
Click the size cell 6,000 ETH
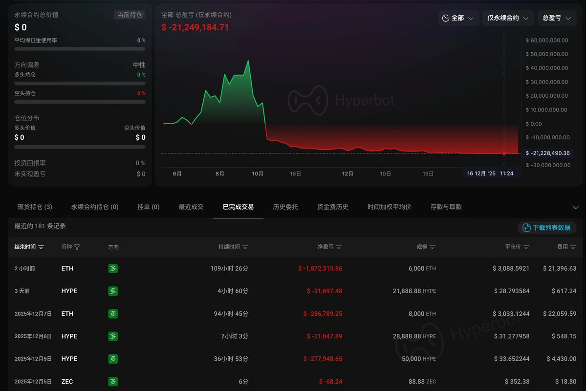422,268
